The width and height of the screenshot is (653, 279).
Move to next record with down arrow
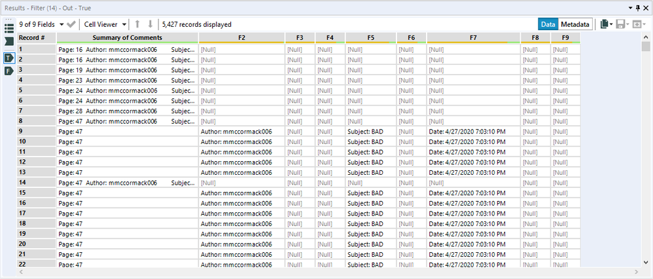150,25
